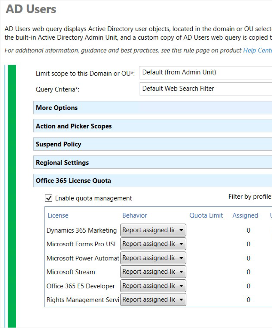Collapse the Office 365 License Quota section
The image size is (272, 328).
coord(153,181)
